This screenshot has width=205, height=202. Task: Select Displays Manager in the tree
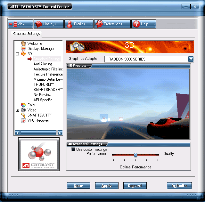[41, 49]
